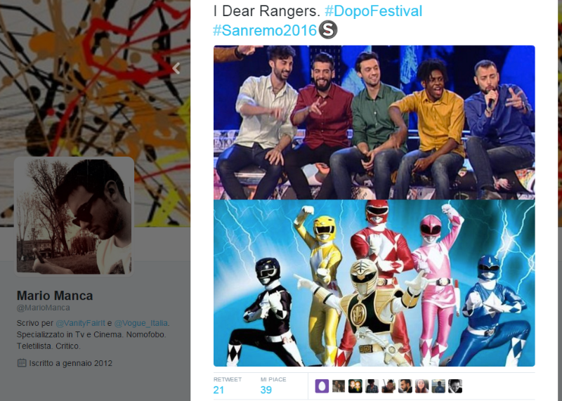Open the avatar of two blonde girls
Viewport: 562px width, 401px height.
355,386
